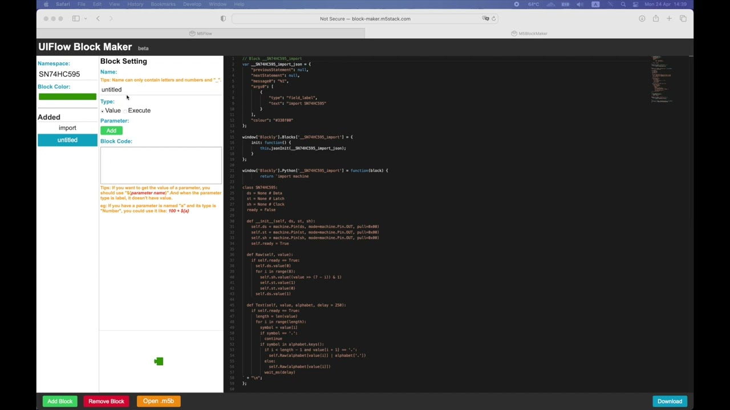Click the Download button
Image resolution: width=730 pixels, height=410 pixels.
(670, 401)
